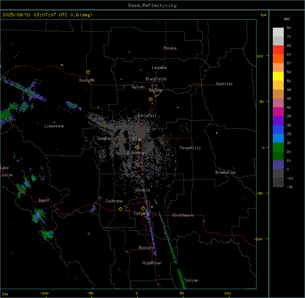Click the asterisk marker east of Innisfail
Image resolution: width=305 pixels, height=298 pixels.
tap(178, 107)
